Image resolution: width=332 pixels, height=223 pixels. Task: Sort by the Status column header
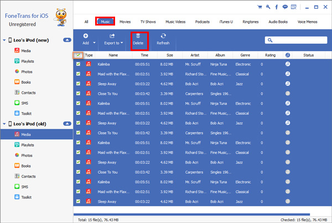[x=309, y=55]
